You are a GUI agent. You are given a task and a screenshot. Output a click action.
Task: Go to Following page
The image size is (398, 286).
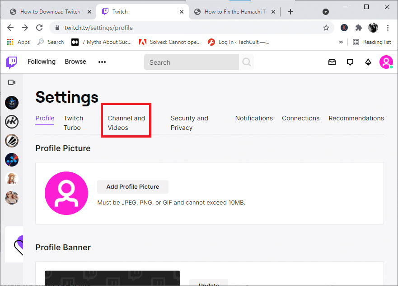click(x=42, y=62)
